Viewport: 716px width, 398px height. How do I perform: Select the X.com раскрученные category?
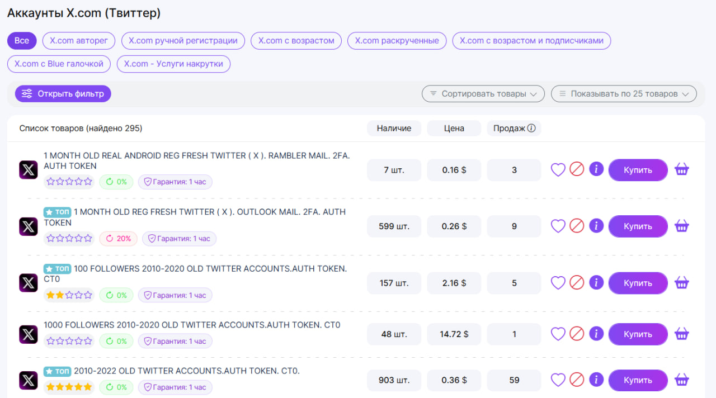tap(397, 41)
